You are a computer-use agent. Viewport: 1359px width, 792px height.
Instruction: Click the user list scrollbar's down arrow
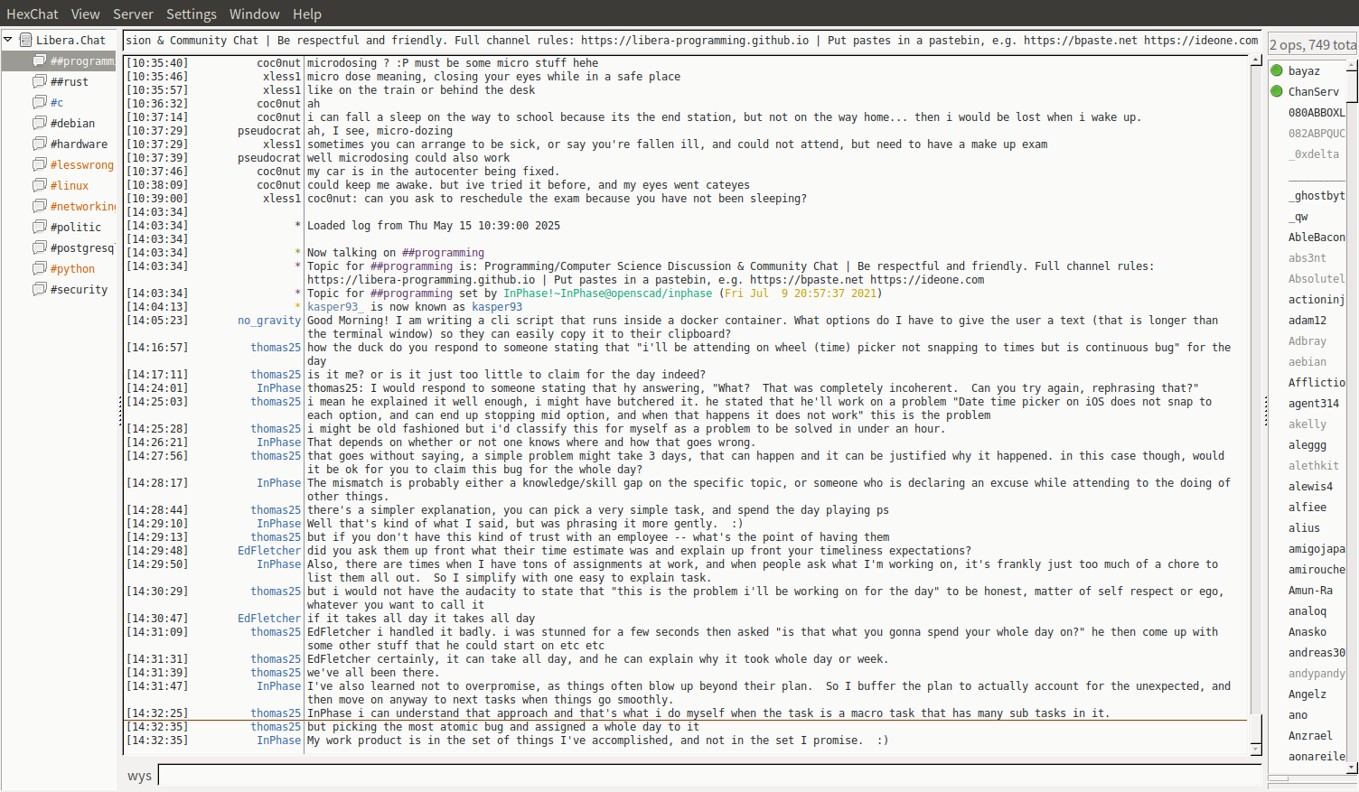(1352, 768)
